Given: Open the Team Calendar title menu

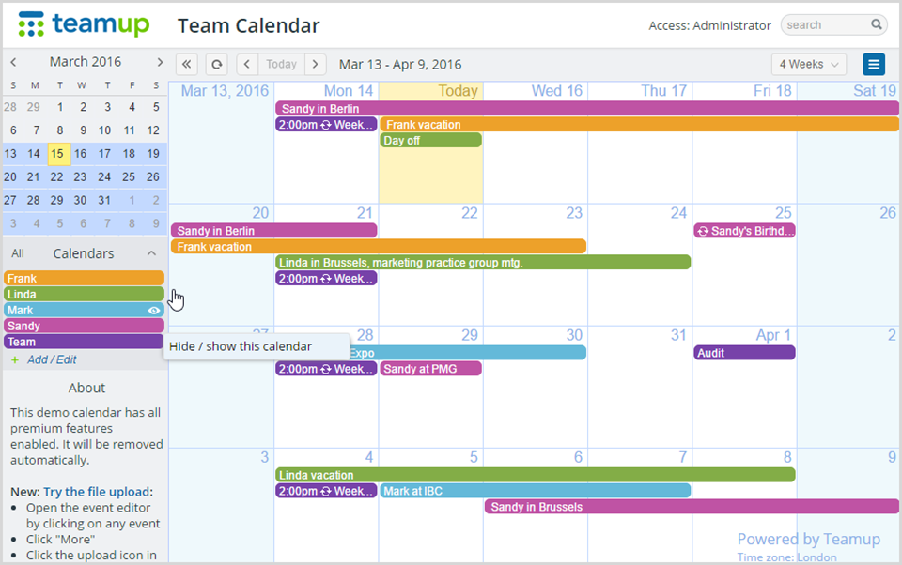Looking at the screenshot, I should tap(248, 25).
